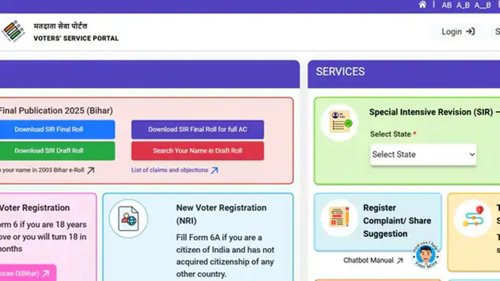Click the Chatbot Manual arrow icon
The image size is (500, 281).
400,260
